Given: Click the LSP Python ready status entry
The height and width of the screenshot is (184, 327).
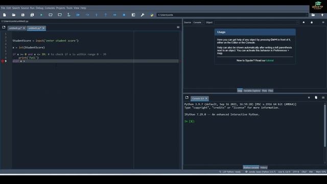Looking at the screenshot, I should (x=230, y=172).
